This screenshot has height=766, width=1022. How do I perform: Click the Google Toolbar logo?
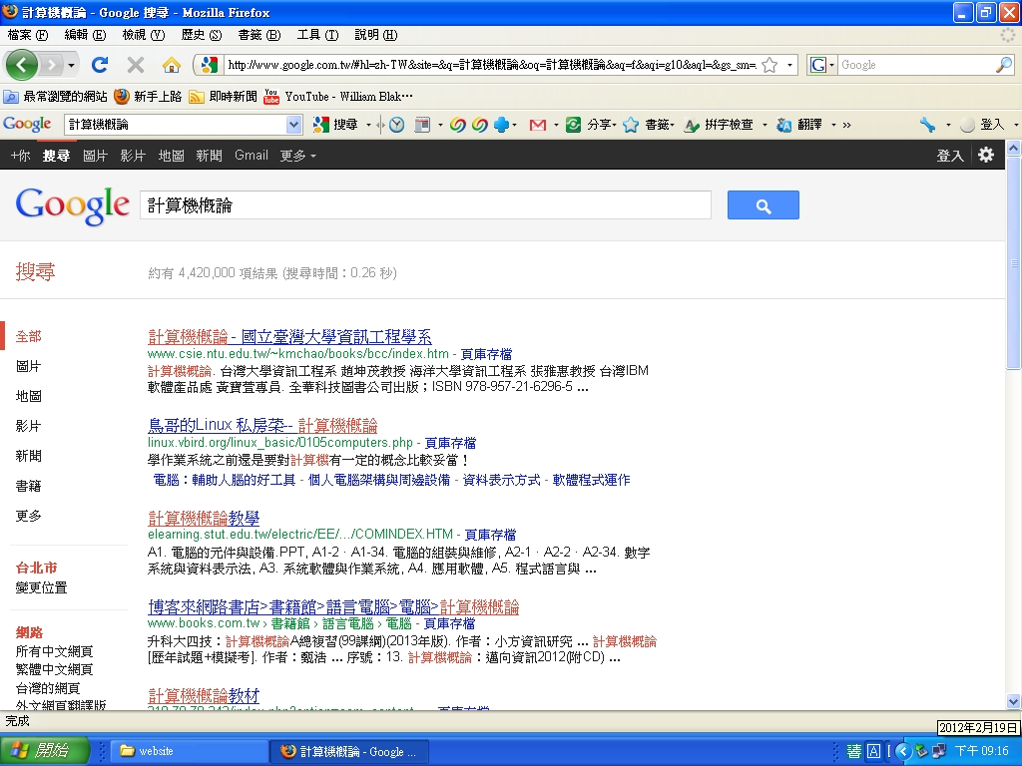coord(27,124)
